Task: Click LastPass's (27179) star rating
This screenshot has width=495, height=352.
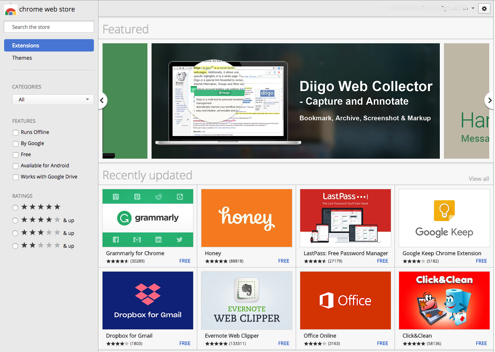Action: click(x=315, y=261)
